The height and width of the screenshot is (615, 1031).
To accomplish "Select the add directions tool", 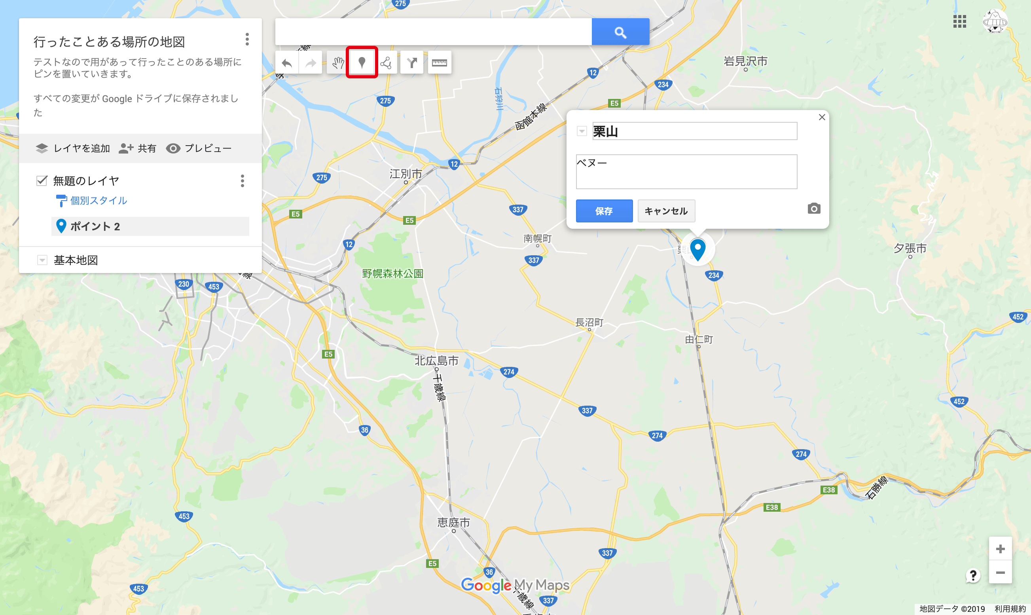I will (412, 63).
